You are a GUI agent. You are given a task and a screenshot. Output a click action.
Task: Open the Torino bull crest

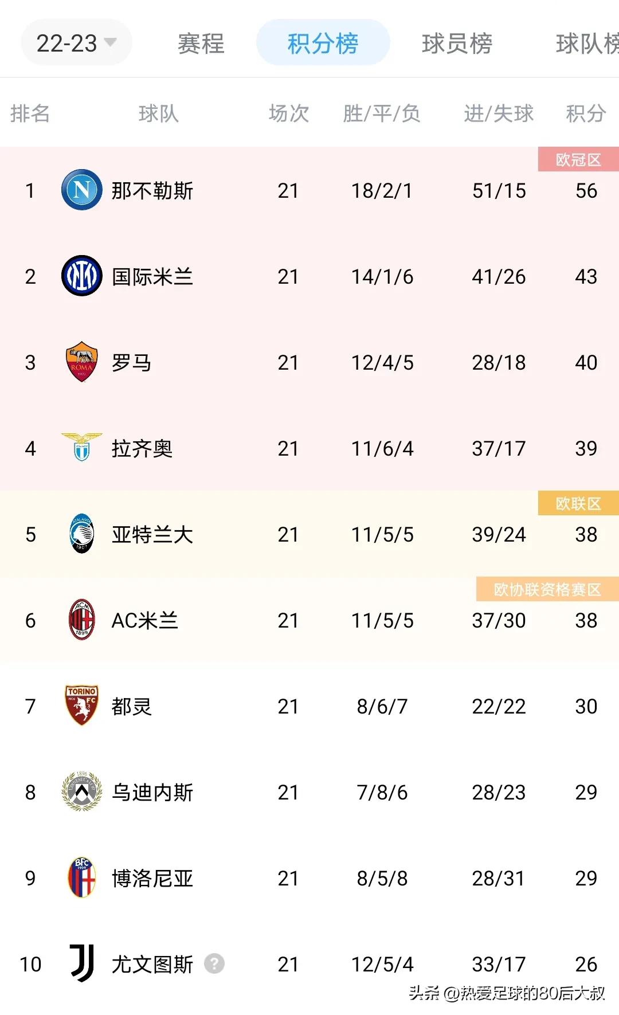(x=81, y=706)
